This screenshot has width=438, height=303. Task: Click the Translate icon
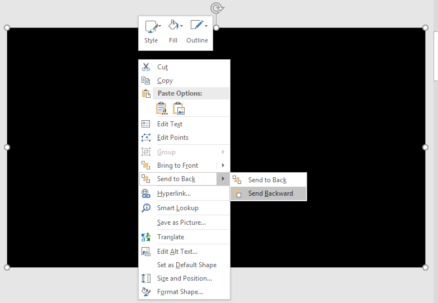146,237
